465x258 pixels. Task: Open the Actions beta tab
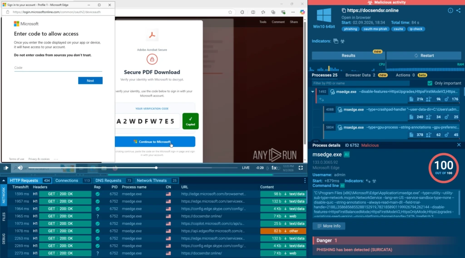pos(411,75)
